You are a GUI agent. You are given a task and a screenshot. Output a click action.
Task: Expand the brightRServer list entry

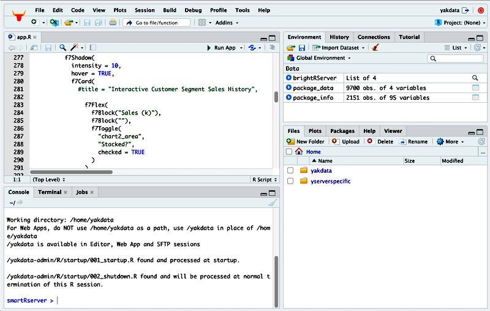[288, 78]
